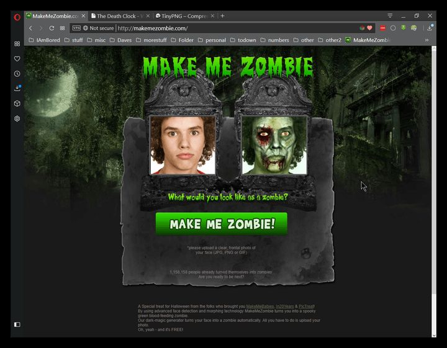This screenshot has height=348, width=447.
Task: Close The Death Clock tab
Action: pos(148,16)
